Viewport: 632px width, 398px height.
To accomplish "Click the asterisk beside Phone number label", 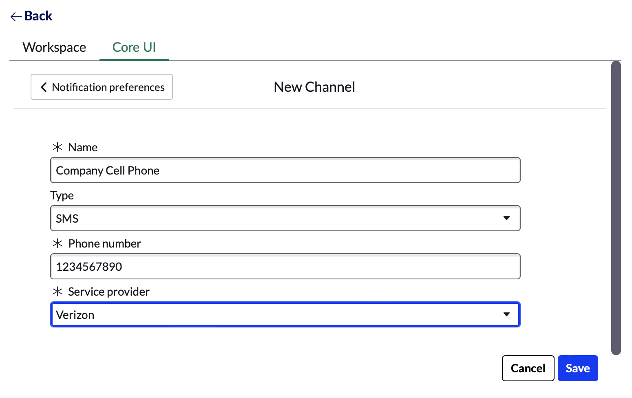I will [57, 243].
